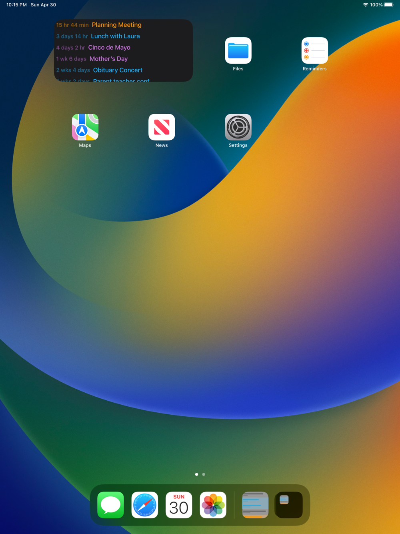
Task: Open the News app
Action: (162, 127)
